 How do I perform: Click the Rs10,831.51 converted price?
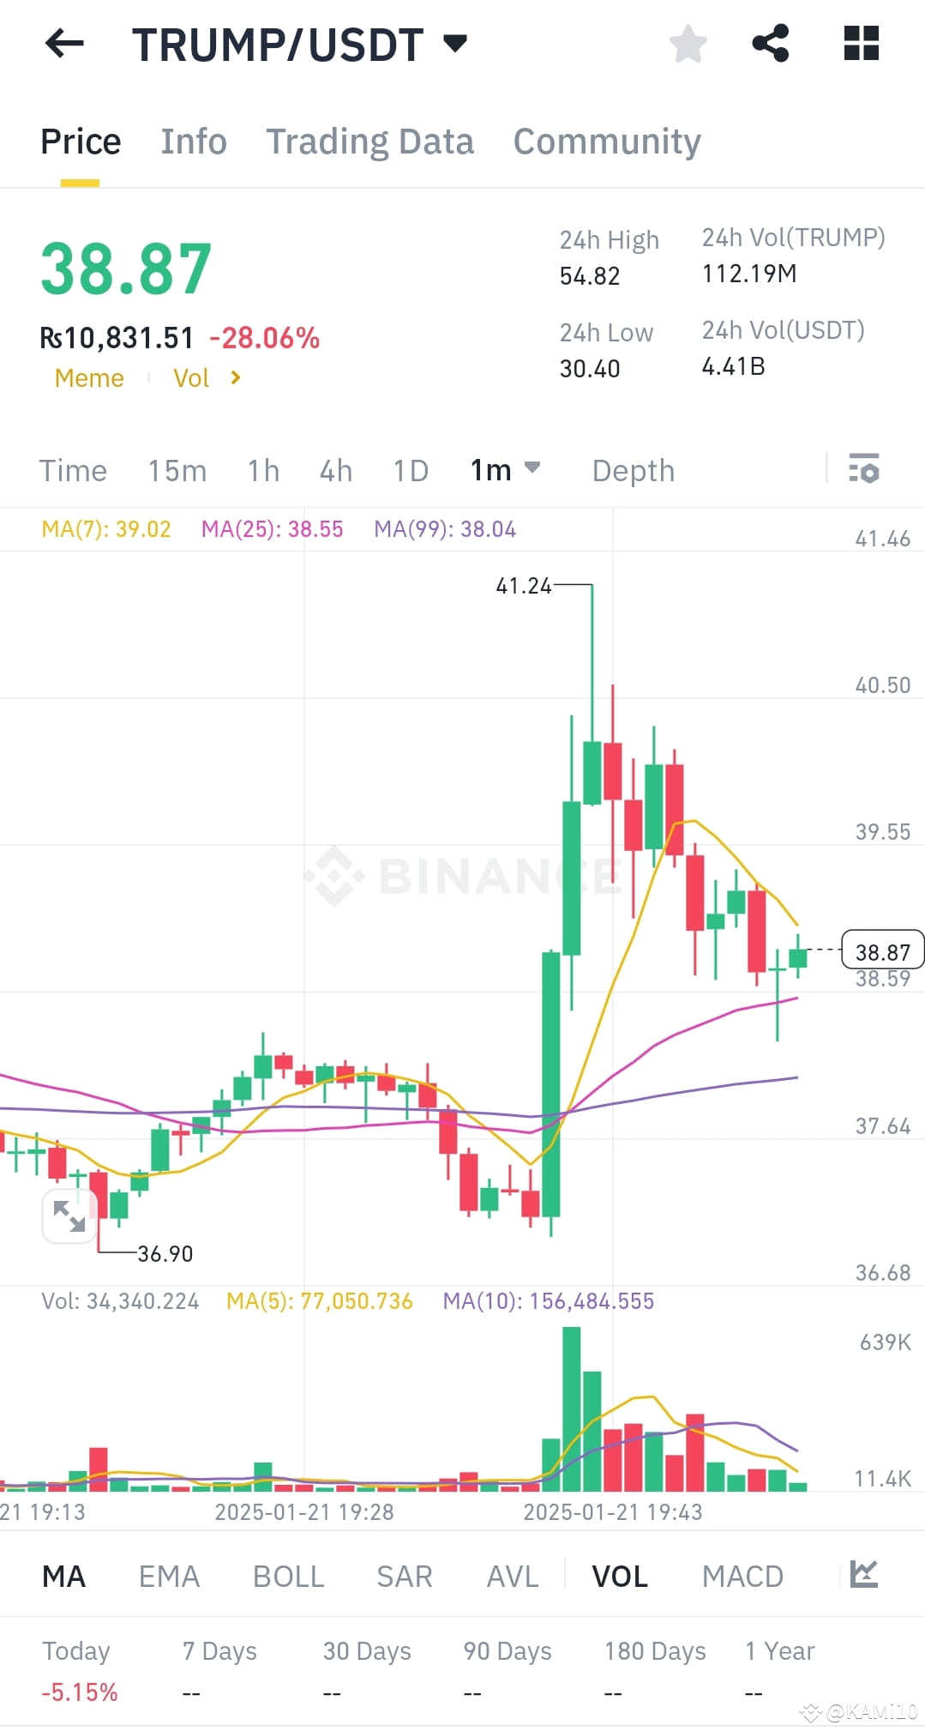pyautogui.click(x=117, y=338)
